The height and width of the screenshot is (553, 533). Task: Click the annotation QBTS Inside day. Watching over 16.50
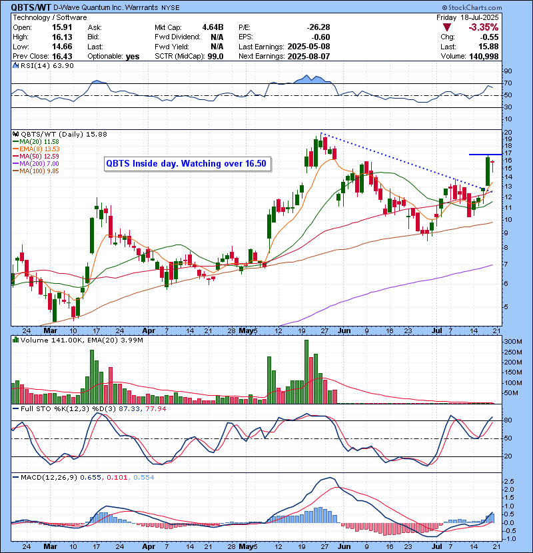(187, 164)
